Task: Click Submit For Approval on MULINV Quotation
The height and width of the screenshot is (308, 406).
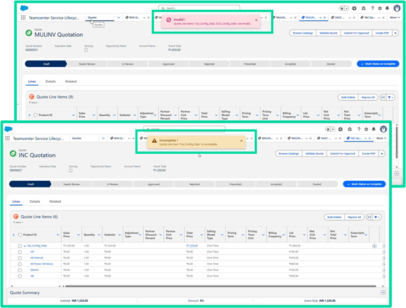Action: pyautogui.click(x=357, y=33)
